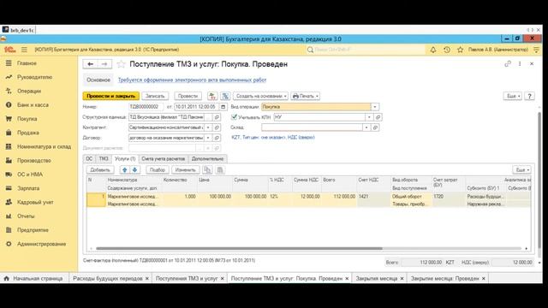Open the 1C main menu hamburger icon
Viewport: 548px width, 308px height.
tap(24, 50)
